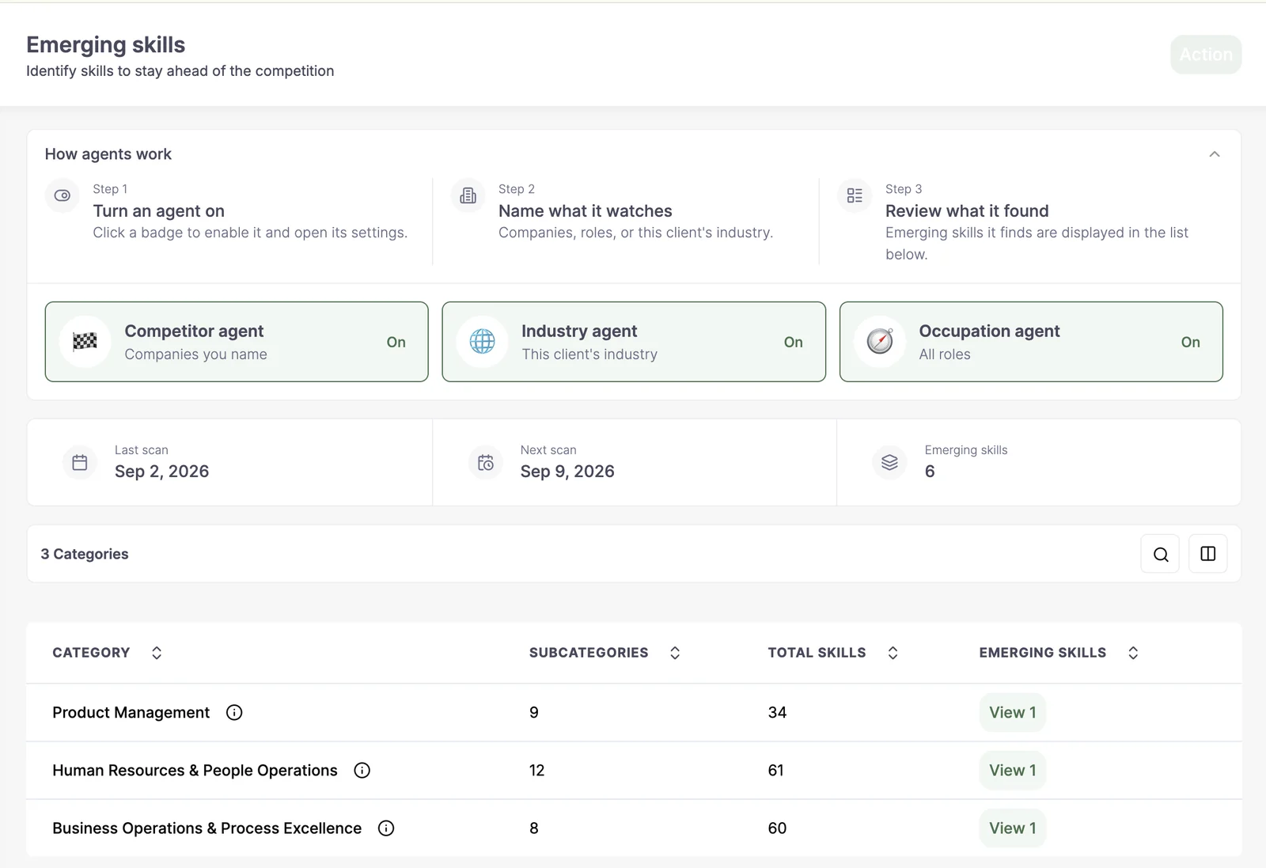Click the Emerging skills page title

[x=105, y=45]
